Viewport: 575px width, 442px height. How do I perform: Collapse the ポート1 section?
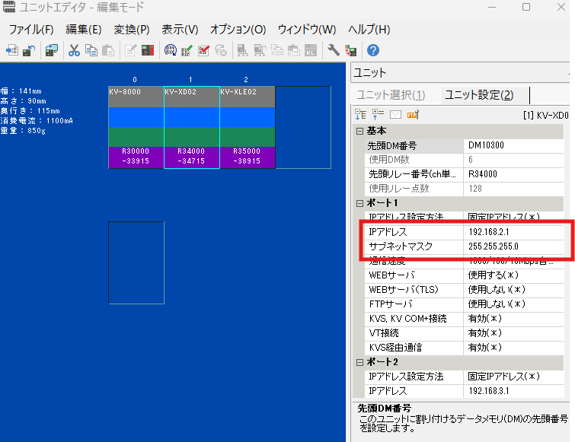click(359, 203)
